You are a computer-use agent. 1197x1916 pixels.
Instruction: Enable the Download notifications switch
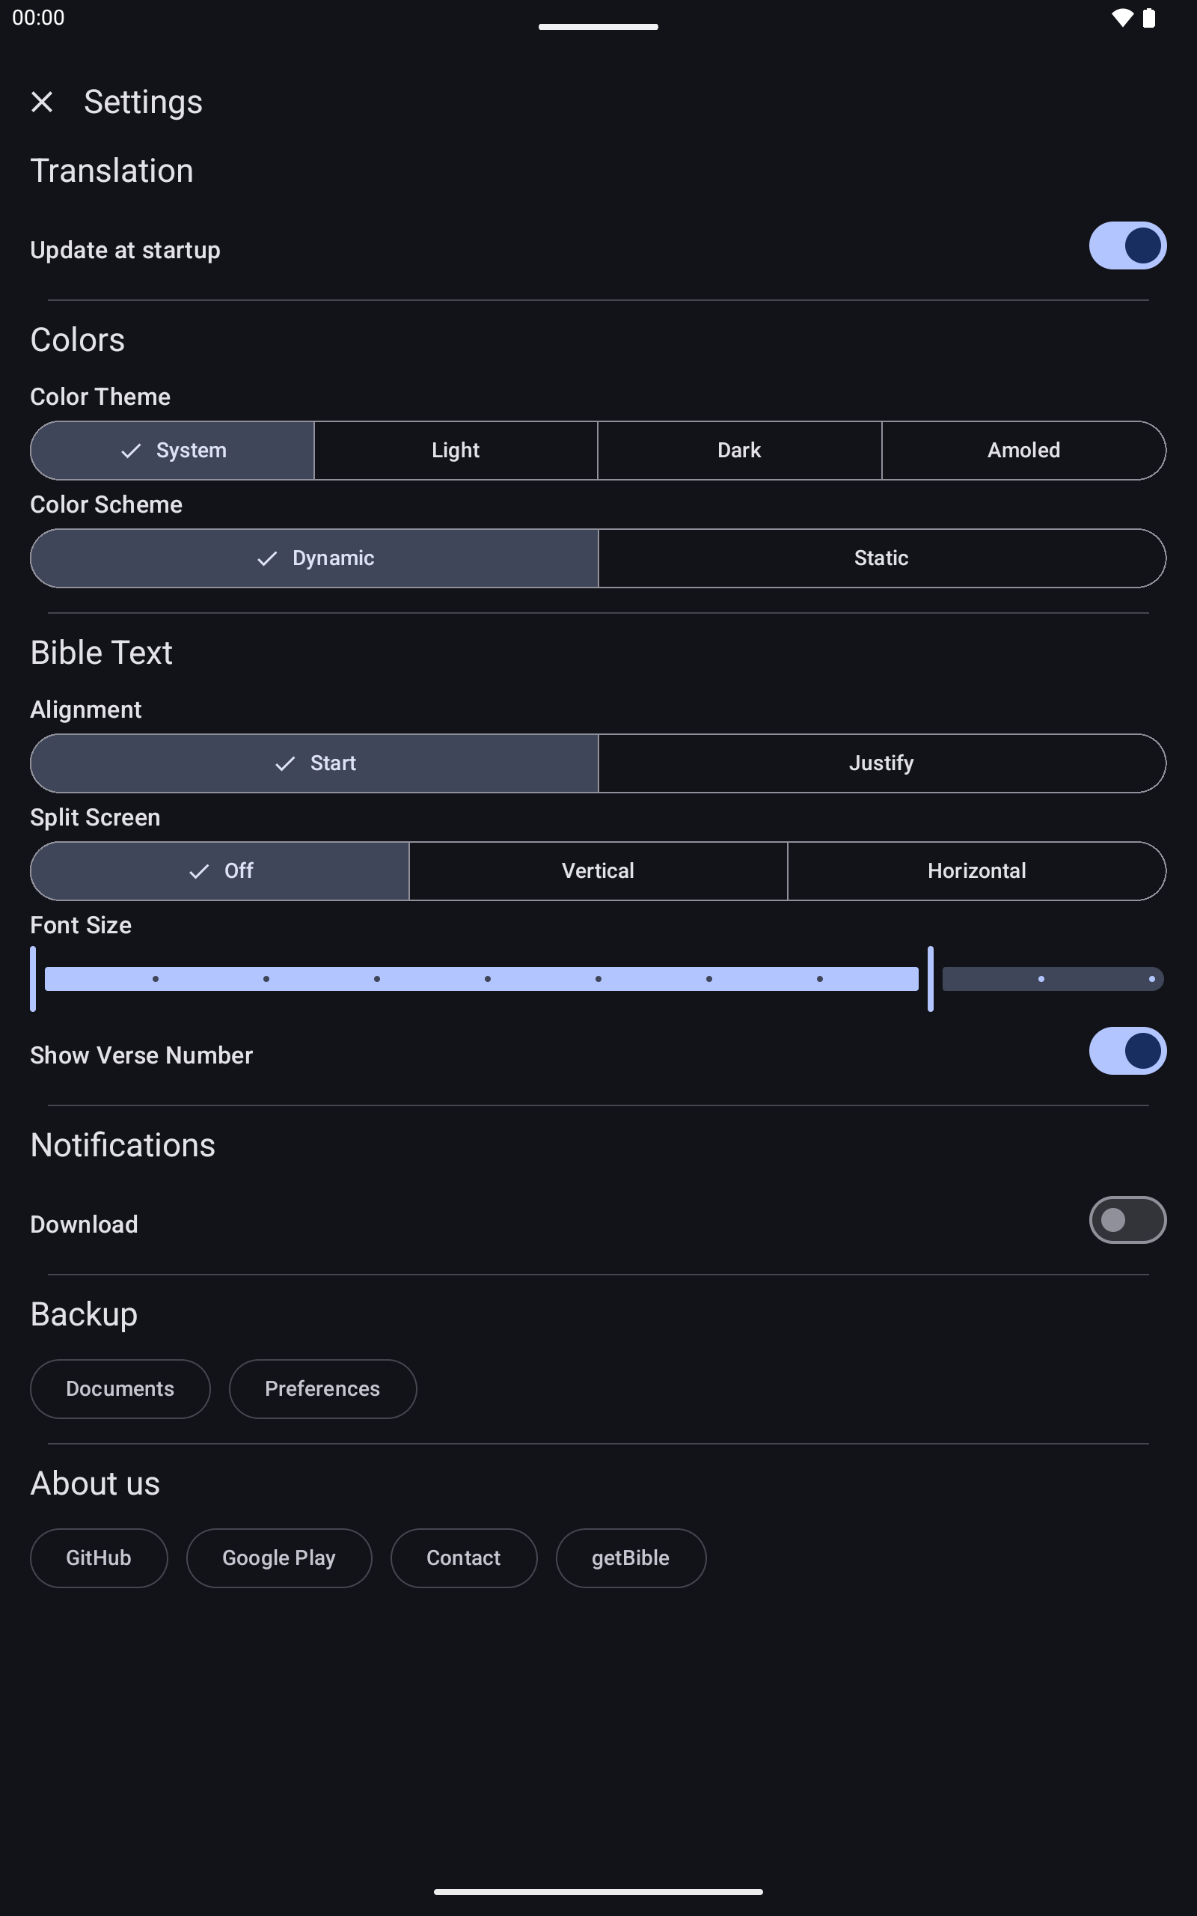(x=1127, y=1220)
